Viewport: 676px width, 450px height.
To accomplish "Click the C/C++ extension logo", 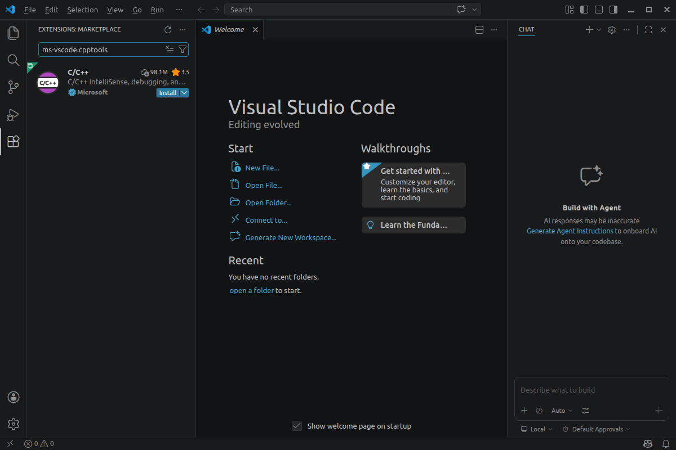I will (48, 83).
